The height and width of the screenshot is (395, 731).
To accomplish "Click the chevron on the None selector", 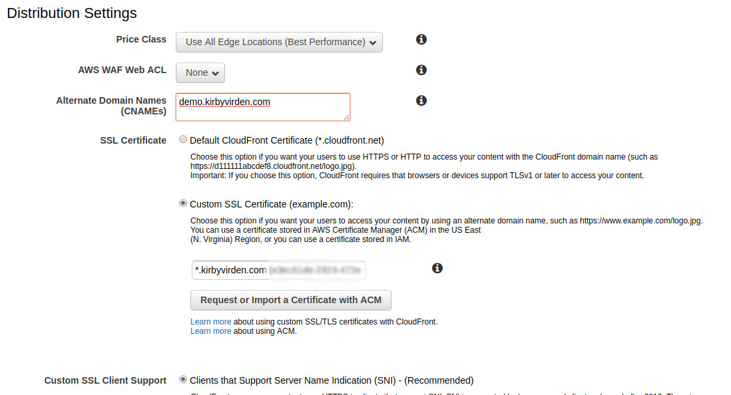I will tap(216, 72).
